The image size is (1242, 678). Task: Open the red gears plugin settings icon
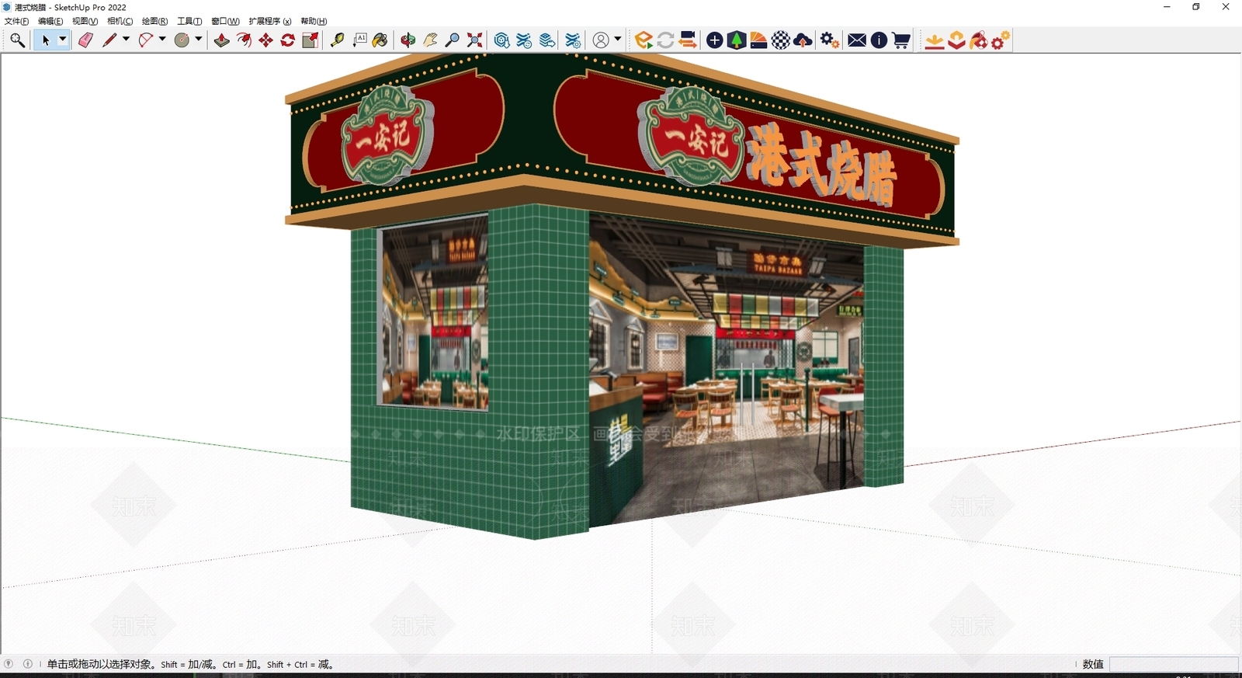click(1001, 40)
